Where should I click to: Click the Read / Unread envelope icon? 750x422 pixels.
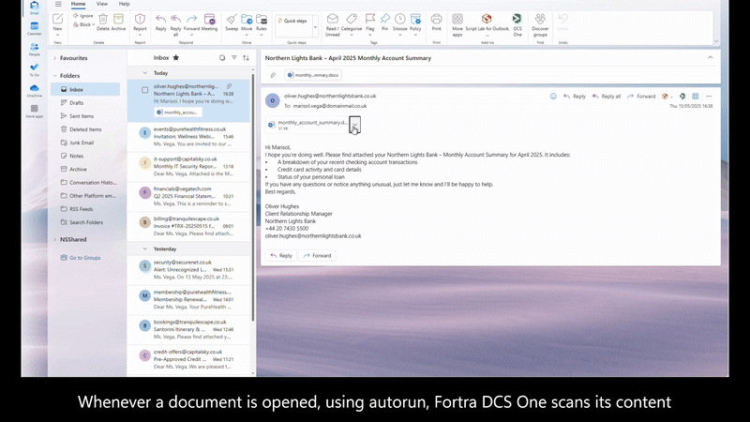[333, 19]
